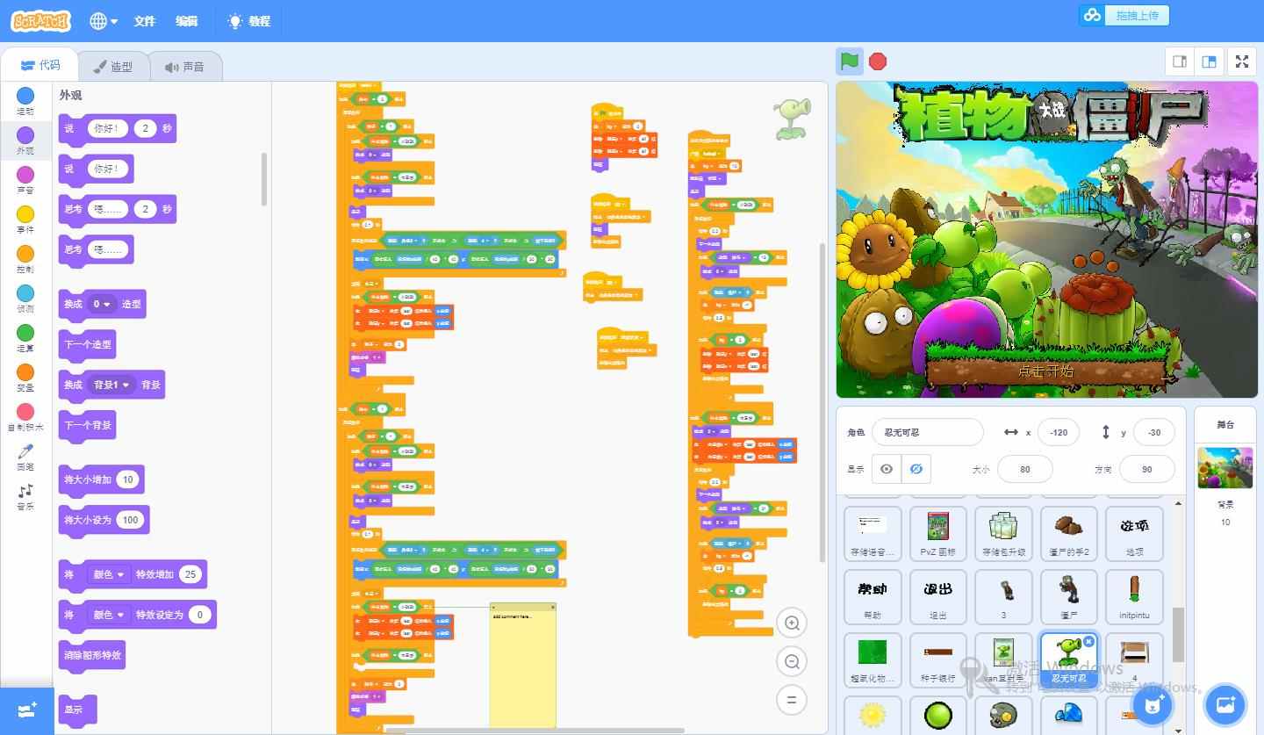The width and height of the screenshot is (1264, 735).
Task: Click the Scratch logo
Action: point(41,21)
